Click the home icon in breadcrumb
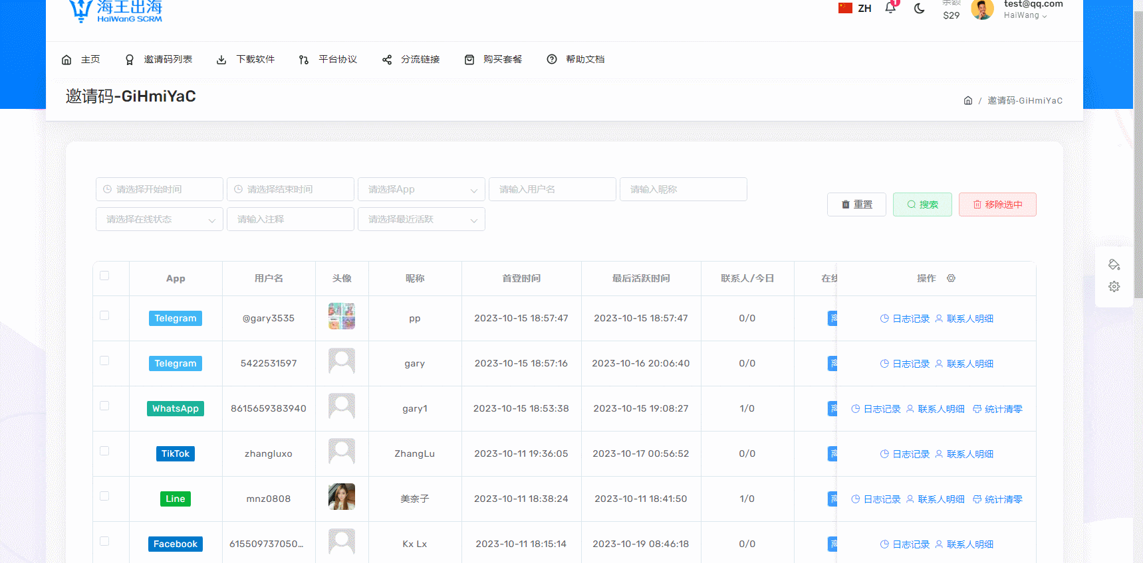The image size is (1143, 563). 968,100
